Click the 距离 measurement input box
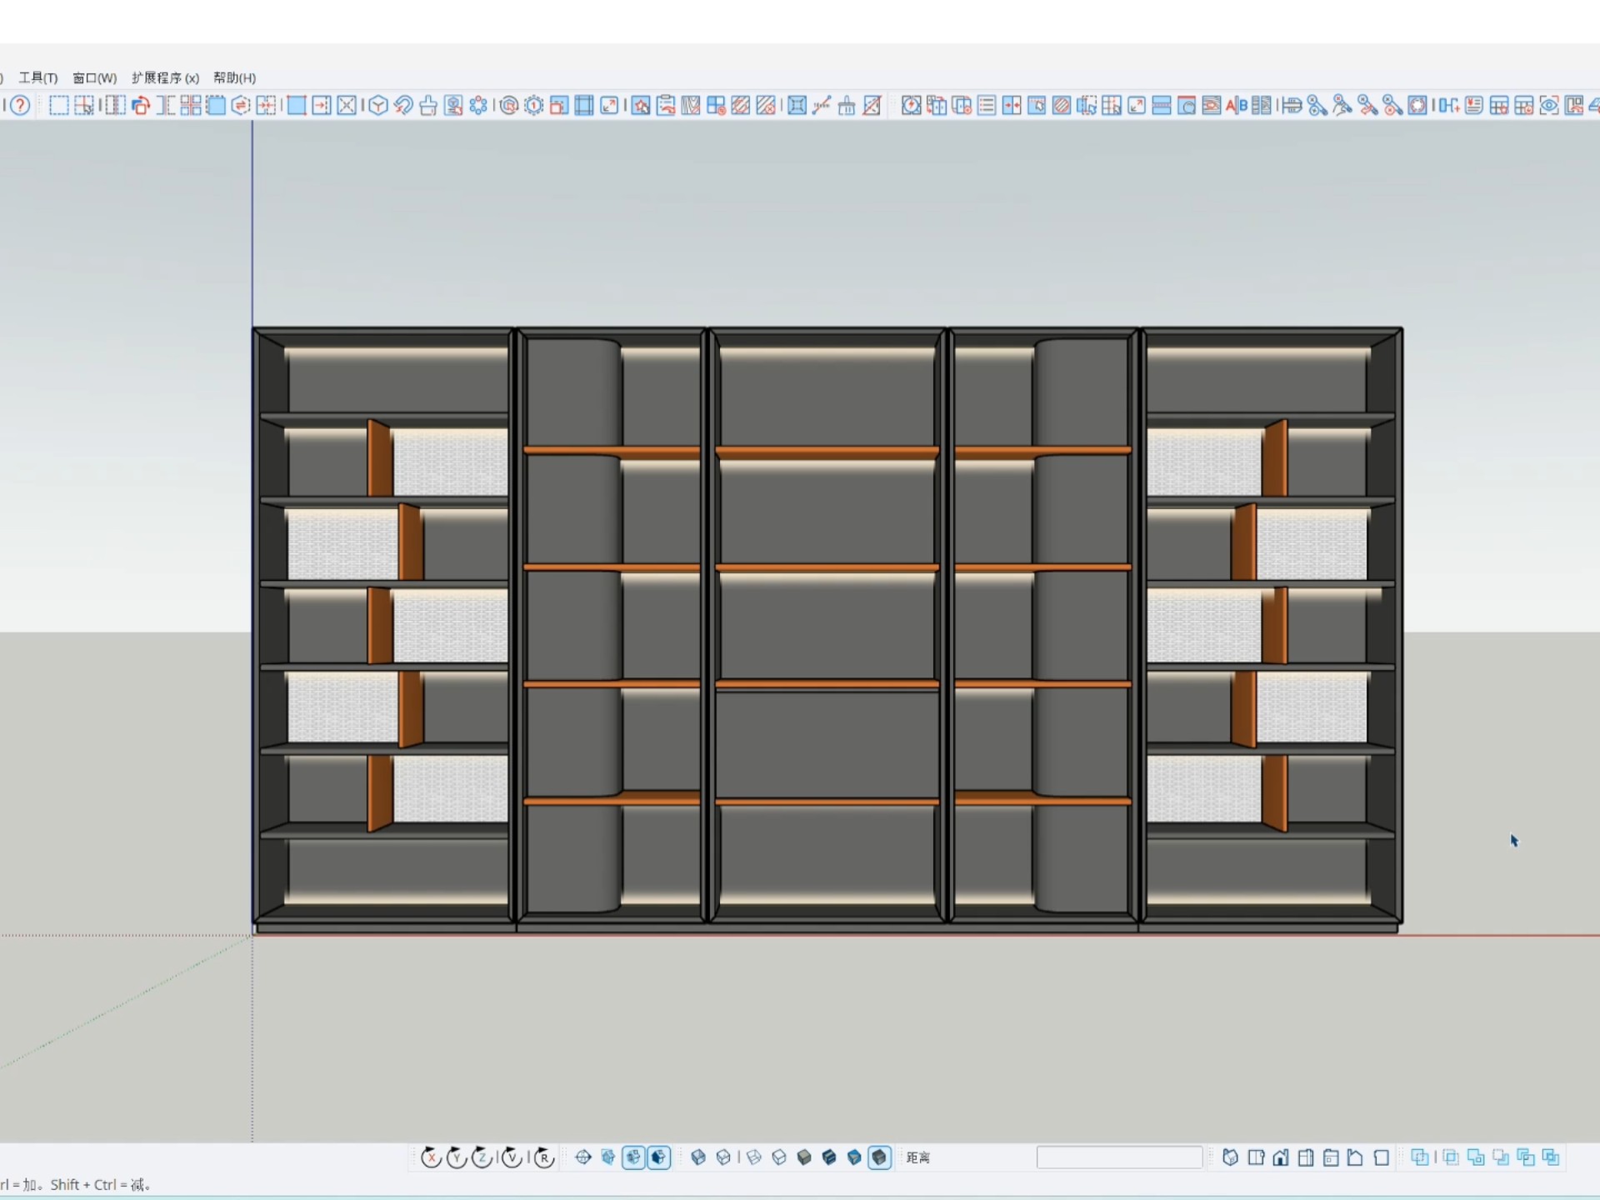Image resolution: width=1600 pixels, height=1200 pixels. click(x=1118, y=1157)
